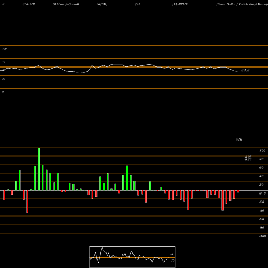This screenshot has height=268, width=268.
Task: Click the -40 label on the MR axis
Action: point(262,211)
